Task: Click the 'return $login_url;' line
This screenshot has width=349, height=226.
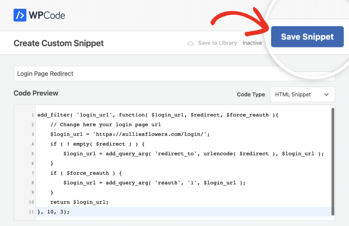Action: 79,202
